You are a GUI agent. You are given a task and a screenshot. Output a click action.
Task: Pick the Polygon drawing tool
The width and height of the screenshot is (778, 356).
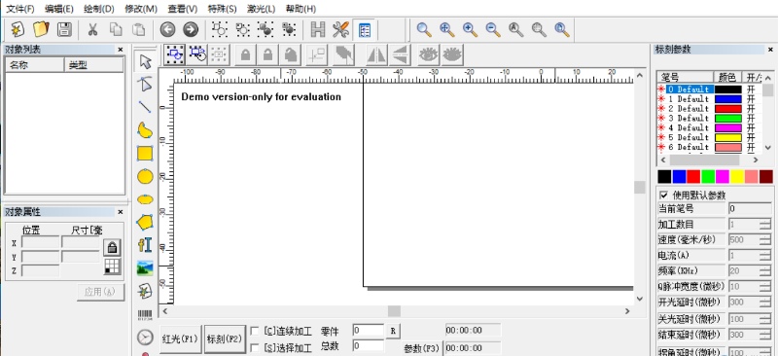point(145,222)
